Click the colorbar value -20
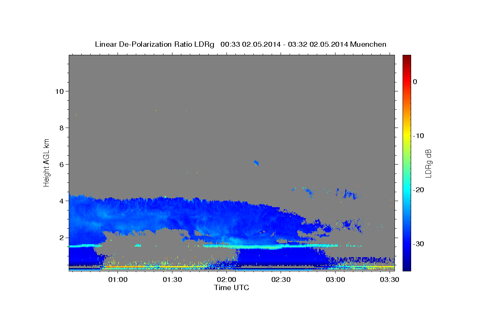Screen dimensions: 488x325 [x=418, y=190]
